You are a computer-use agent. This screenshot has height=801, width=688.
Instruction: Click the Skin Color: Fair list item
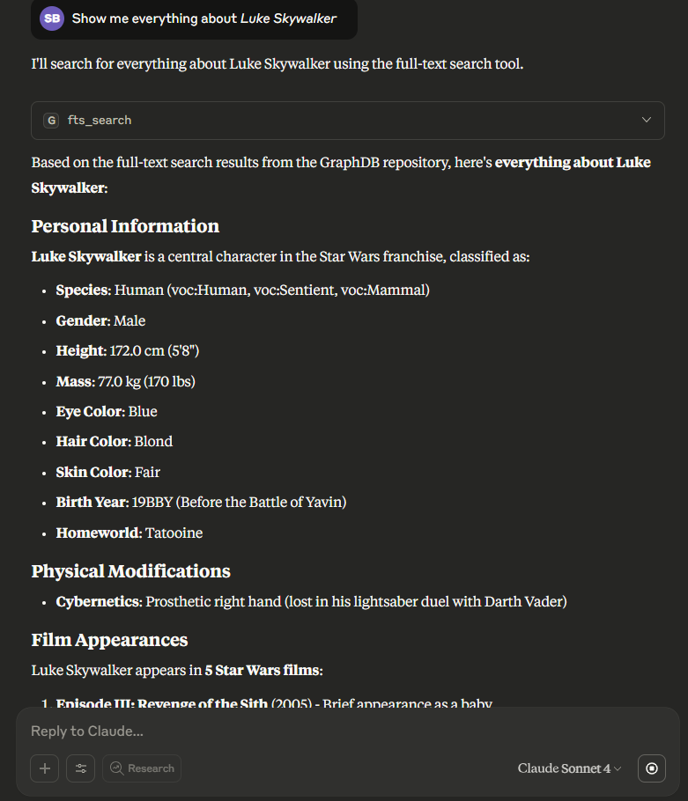(107, 472)
